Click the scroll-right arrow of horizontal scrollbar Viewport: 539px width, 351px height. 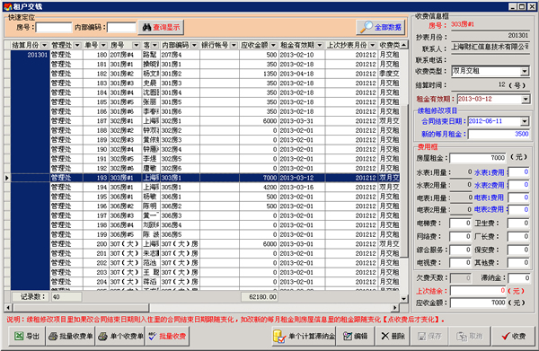(x=395, y=307)
